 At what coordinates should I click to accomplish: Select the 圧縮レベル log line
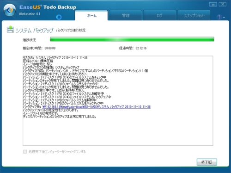[38, 61]
